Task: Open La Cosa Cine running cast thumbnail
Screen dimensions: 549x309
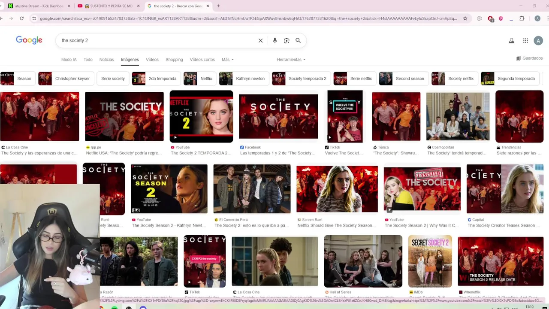Action: coord(39,116)
